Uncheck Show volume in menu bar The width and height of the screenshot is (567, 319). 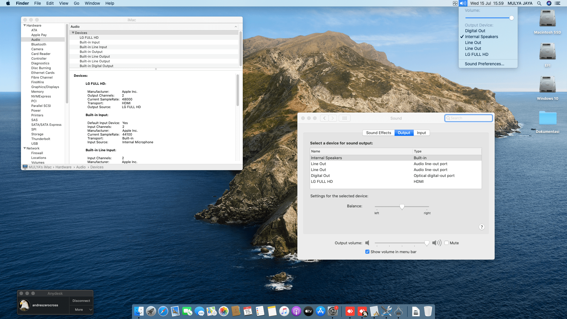click(x=367, y=252)
